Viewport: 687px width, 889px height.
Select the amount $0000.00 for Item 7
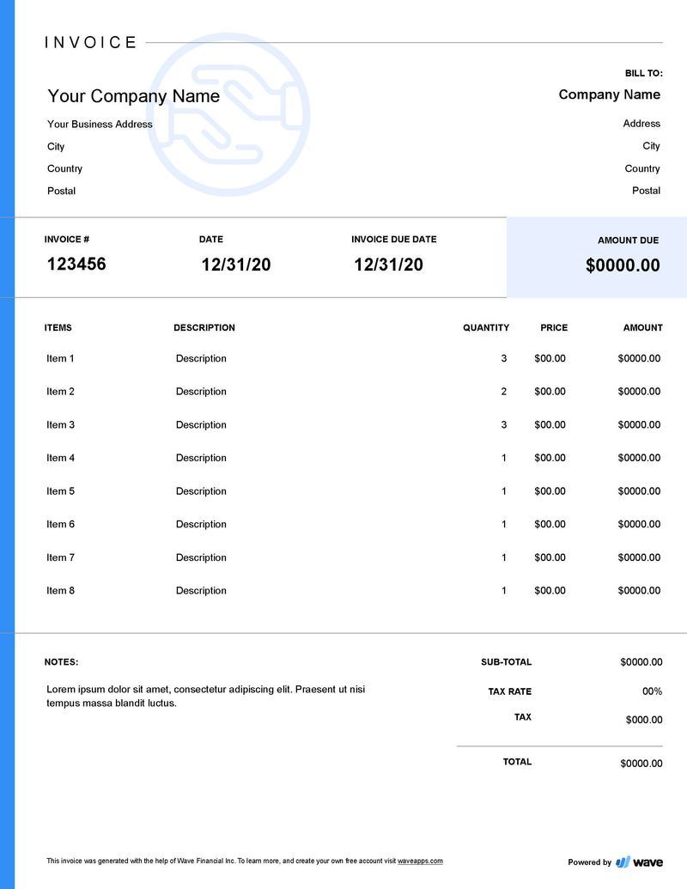tap(639, 557)
